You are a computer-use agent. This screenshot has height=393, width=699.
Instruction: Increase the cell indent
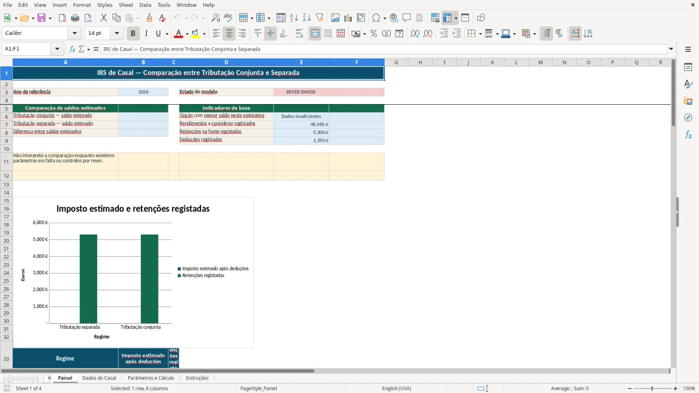(x=444, y=34)
